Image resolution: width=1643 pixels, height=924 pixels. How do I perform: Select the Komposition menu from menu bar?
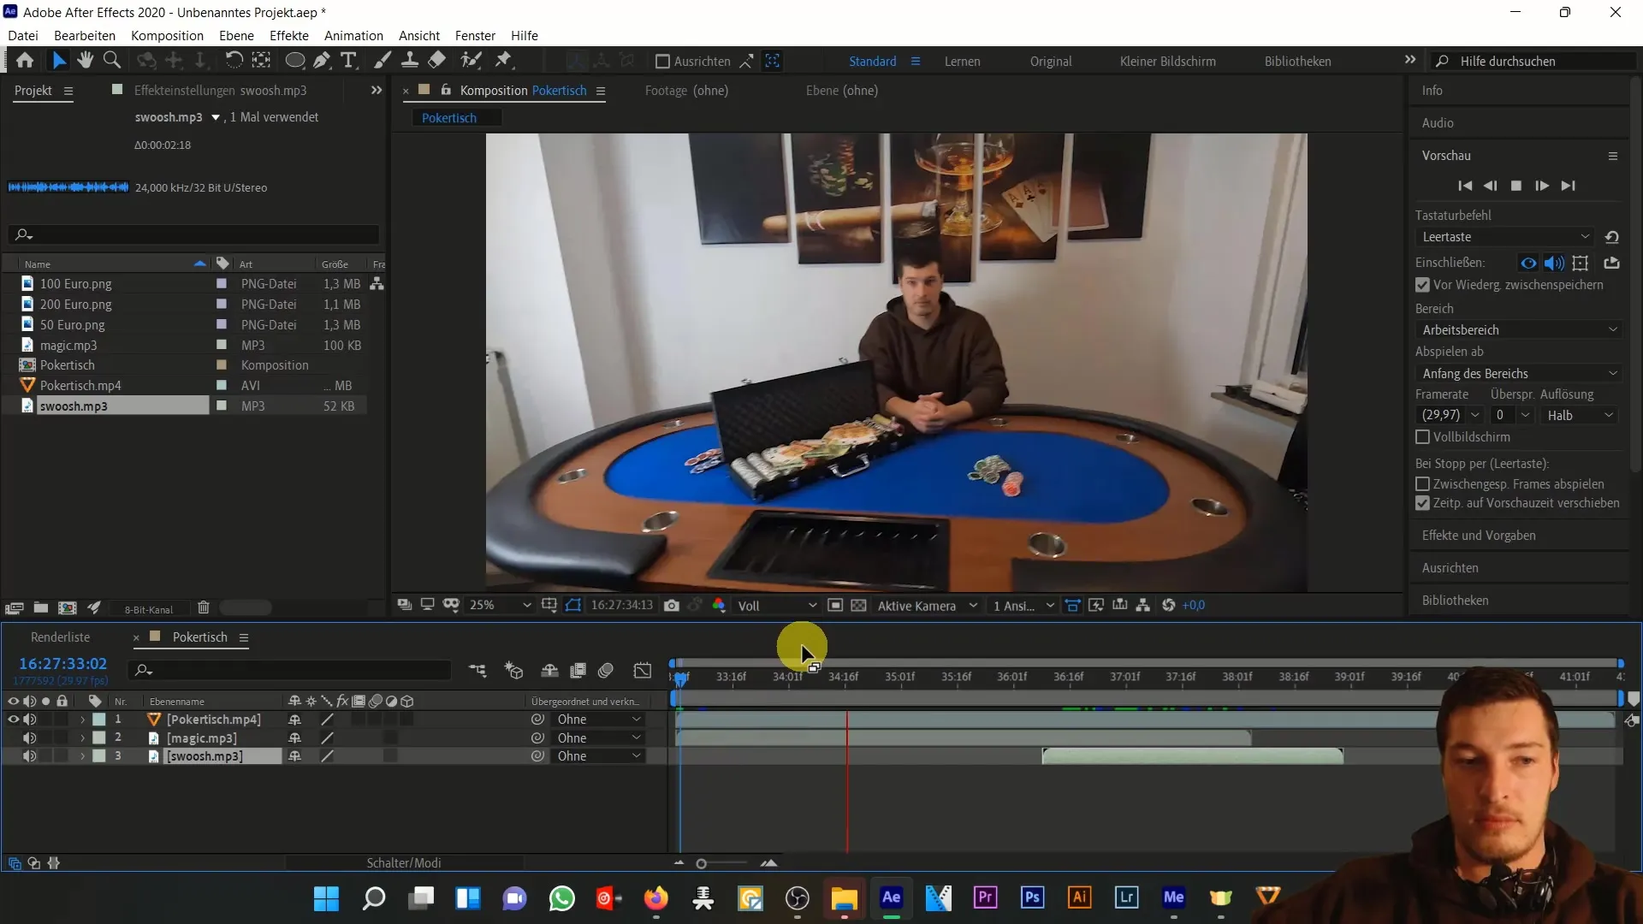coord(167,35)
